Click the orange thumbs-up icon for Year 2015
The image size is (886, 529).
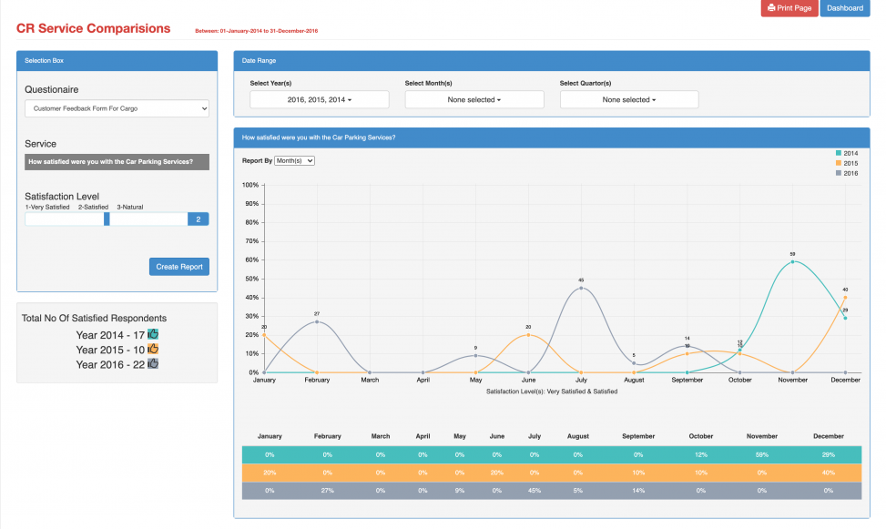[x=153, y=349]
